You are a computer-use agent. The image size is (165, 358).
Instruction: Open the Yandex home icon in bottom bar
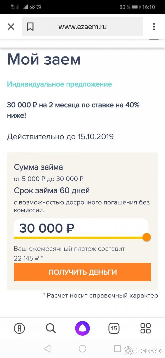(x=19, y=328)
